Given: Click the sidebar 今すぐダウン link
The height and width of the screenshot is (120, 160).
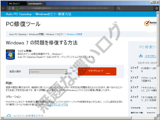Looking at the screenshot, I should [x=151, y=56].
